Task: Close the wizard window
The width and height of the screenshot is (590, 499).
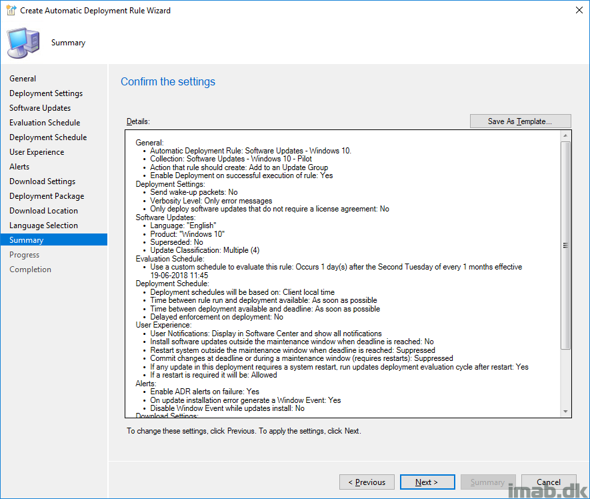Action: point(579,10)
